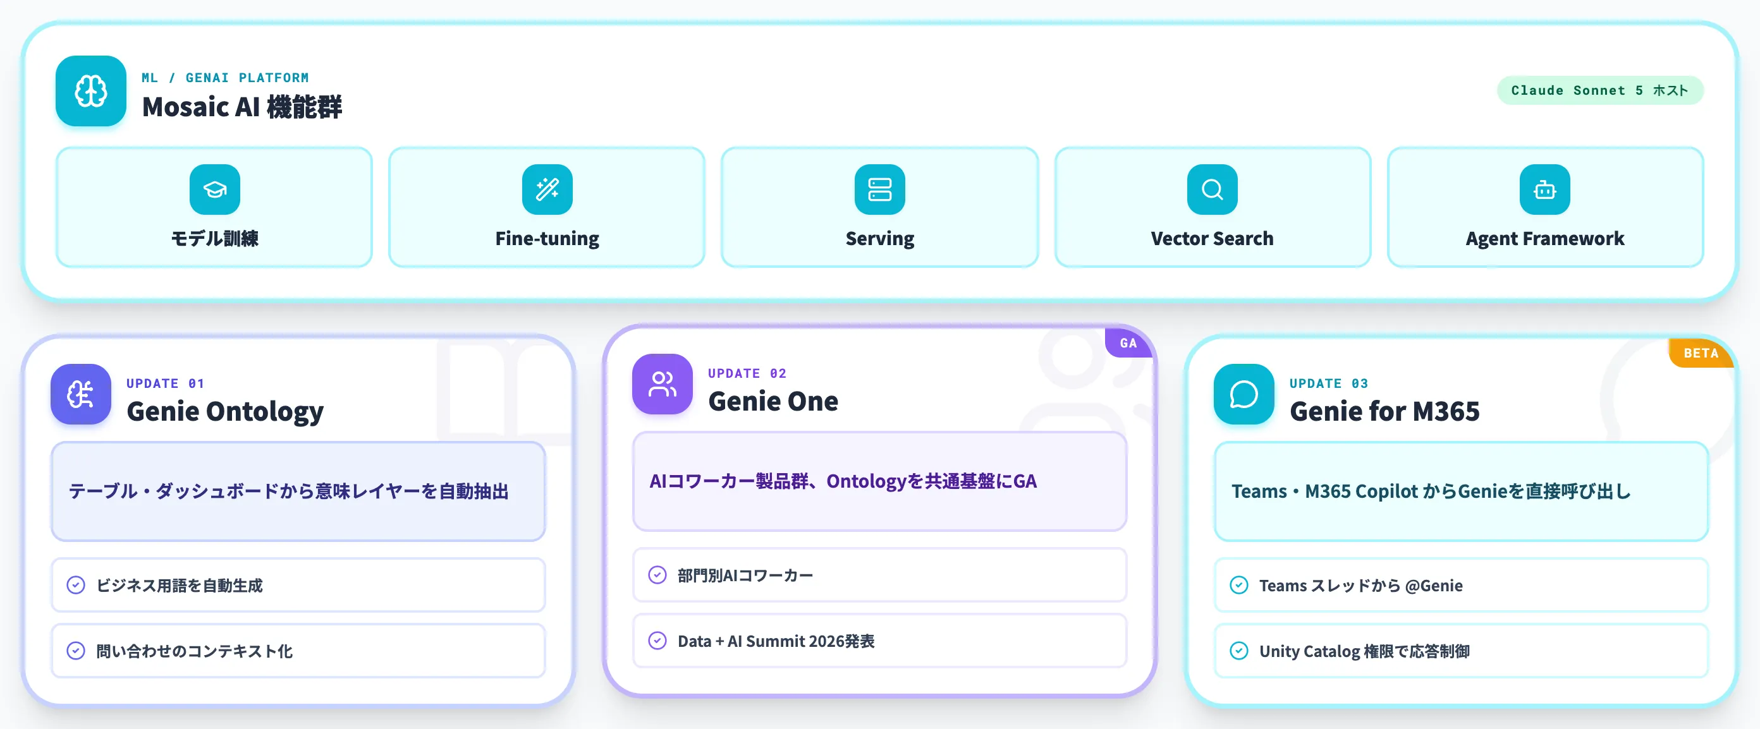Click the Genie Ontology brain-circuit icon
Viewport: 1760px width, 729px height.
point(81,394)
